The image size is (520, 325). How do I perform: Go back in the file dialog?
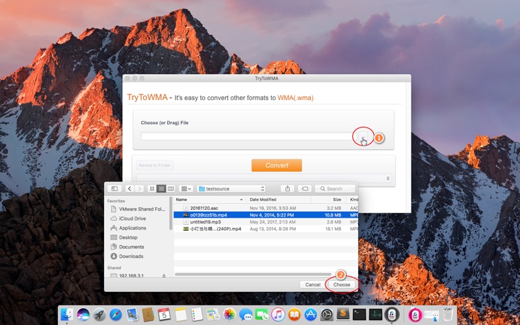pyautogui.click(x=129, y=188)
